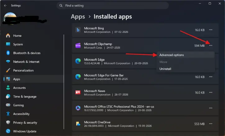Click the Bluetooth icon in sidebar
The width and height of the screenshot is (225, 136).
[x=8, y=53]
